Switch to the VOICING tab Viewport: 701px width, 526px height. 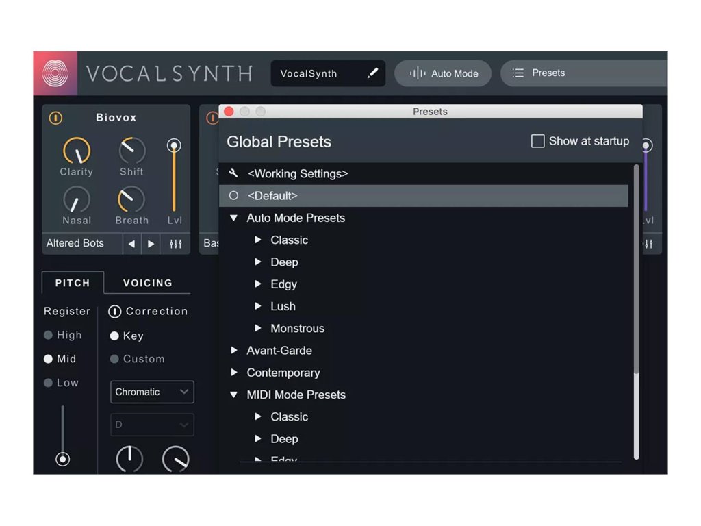[x=148, y=283]
